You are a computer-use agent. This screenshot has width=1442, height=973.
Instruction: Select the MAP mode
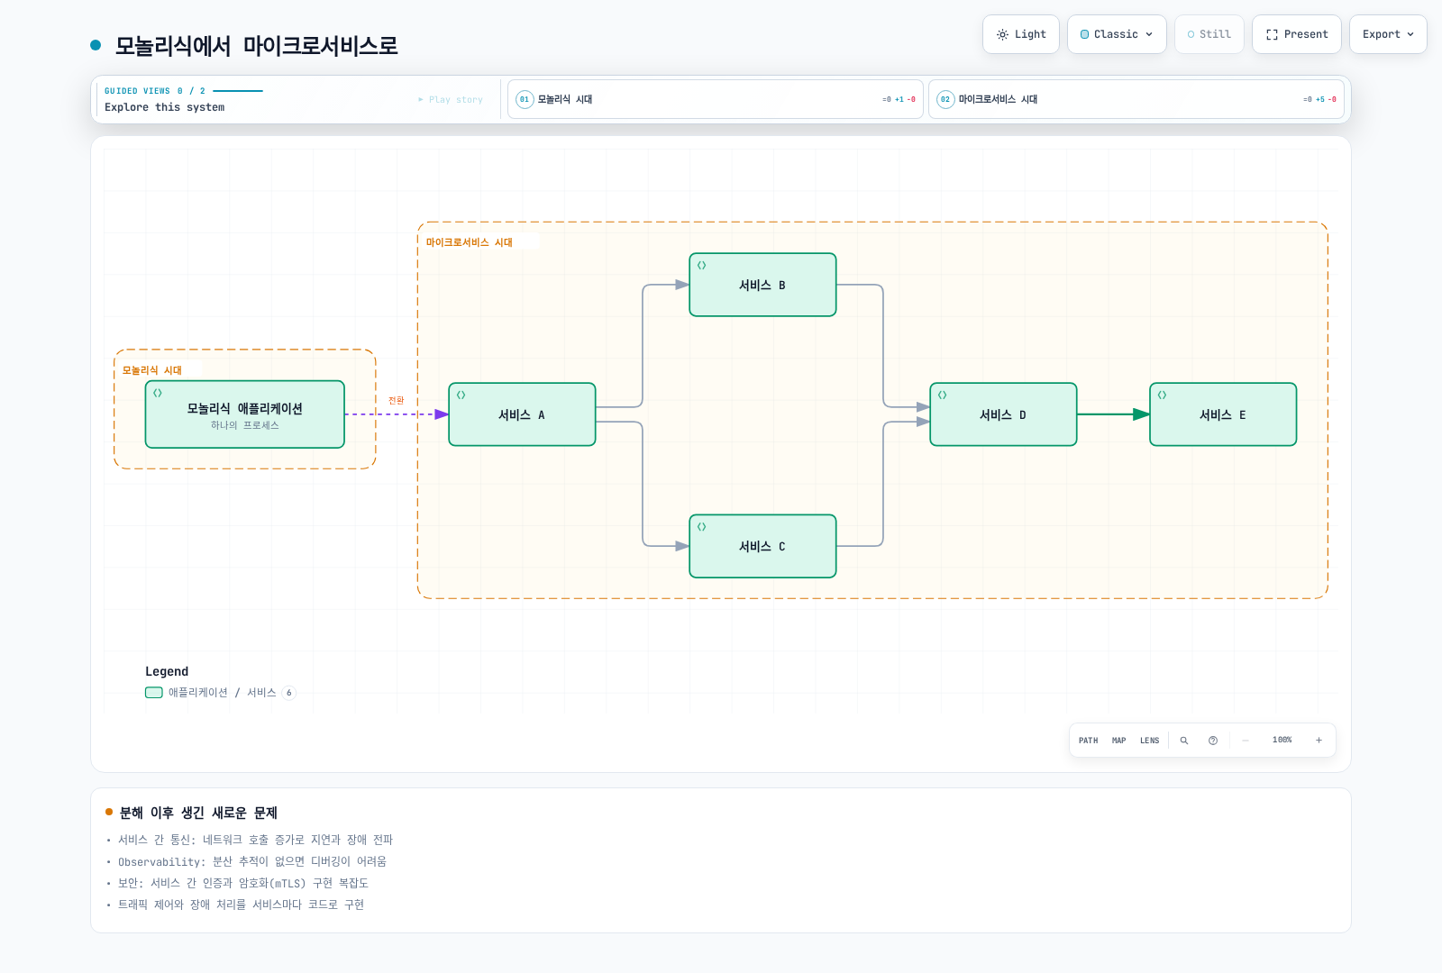tap(1118, 741)
